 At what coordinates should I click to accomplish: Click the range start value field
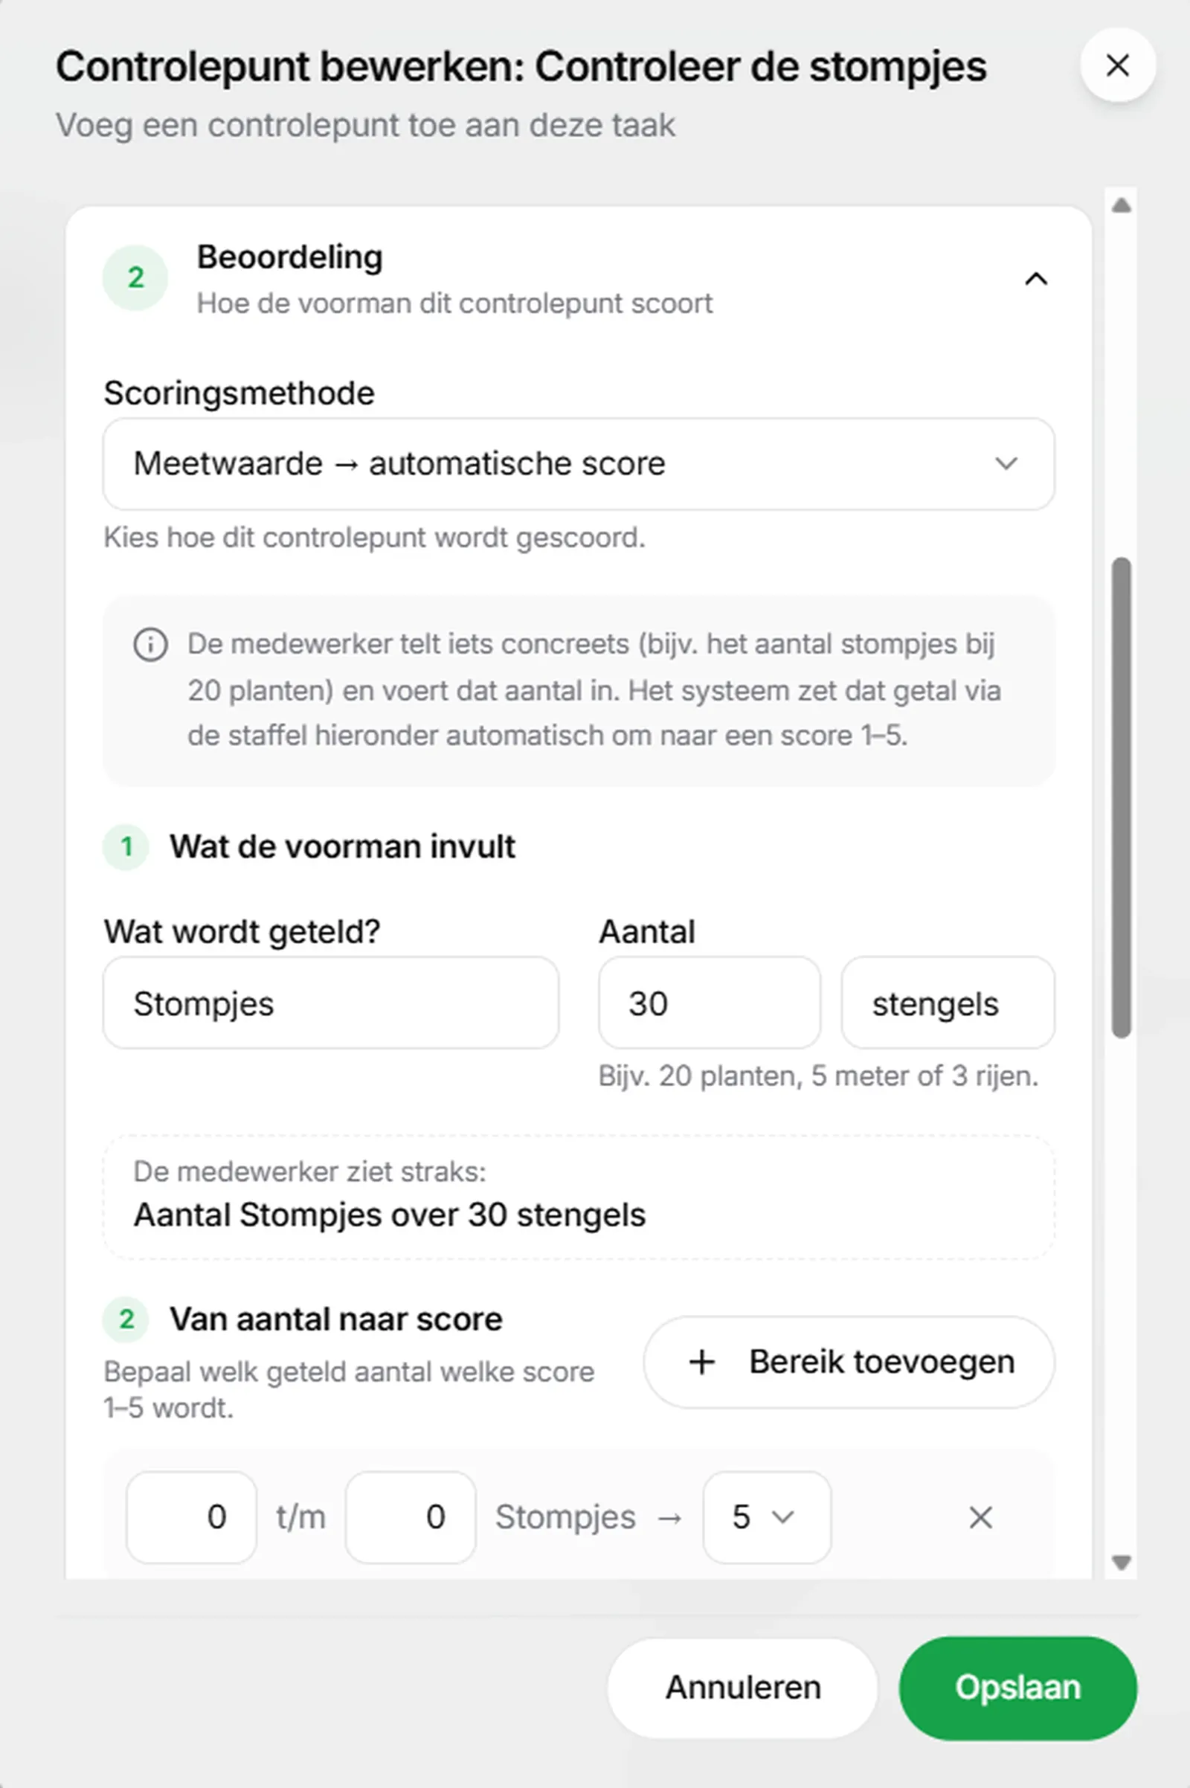click(x=191, y=1517)
